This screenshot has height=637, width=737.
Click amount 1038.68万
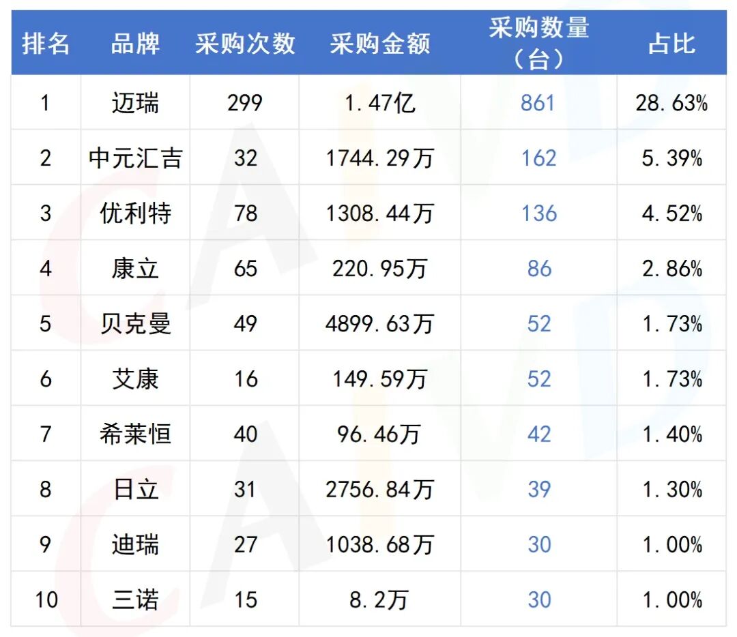click(x=380, y=544)
